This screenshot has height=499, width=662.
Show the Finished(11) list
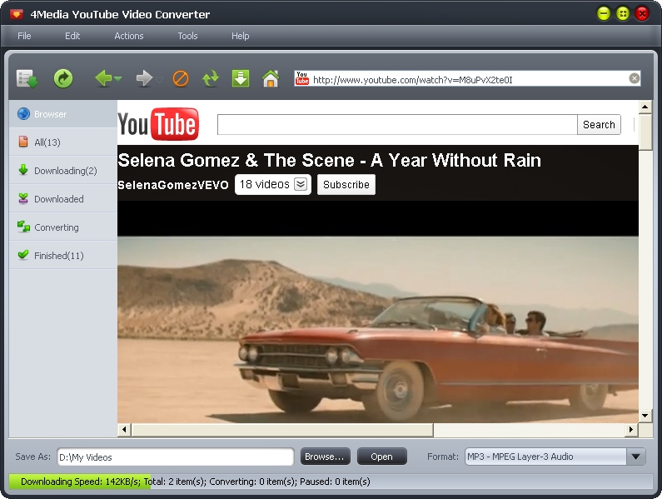(x=63, y=256)
